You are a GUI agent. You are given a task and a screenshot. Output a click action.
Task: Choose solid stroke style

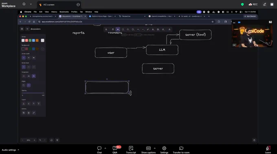pos(24,67)
